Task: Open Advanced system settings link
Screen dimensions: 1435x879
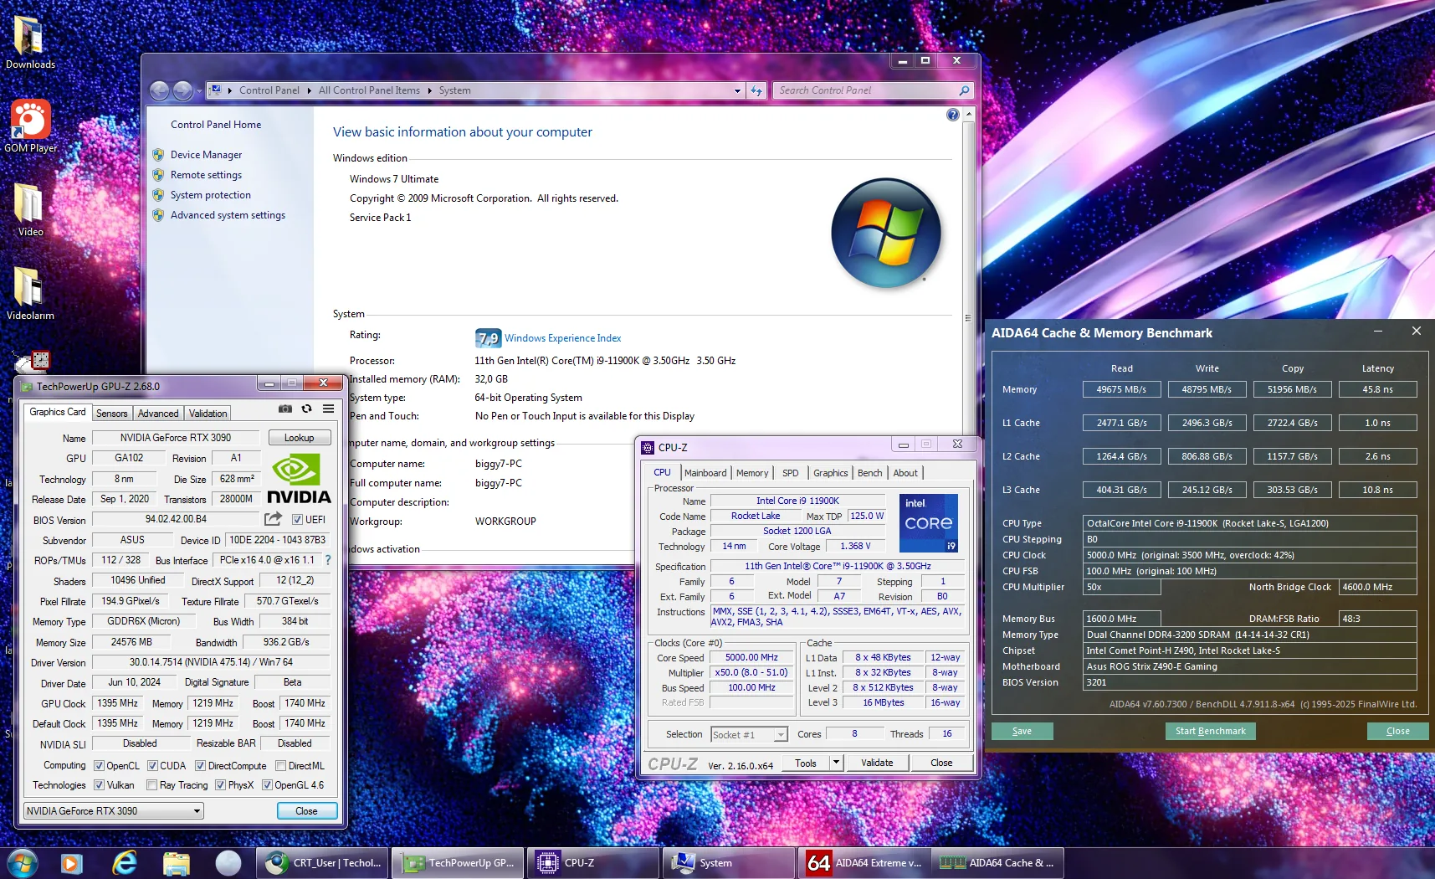Action: point(228,215)
